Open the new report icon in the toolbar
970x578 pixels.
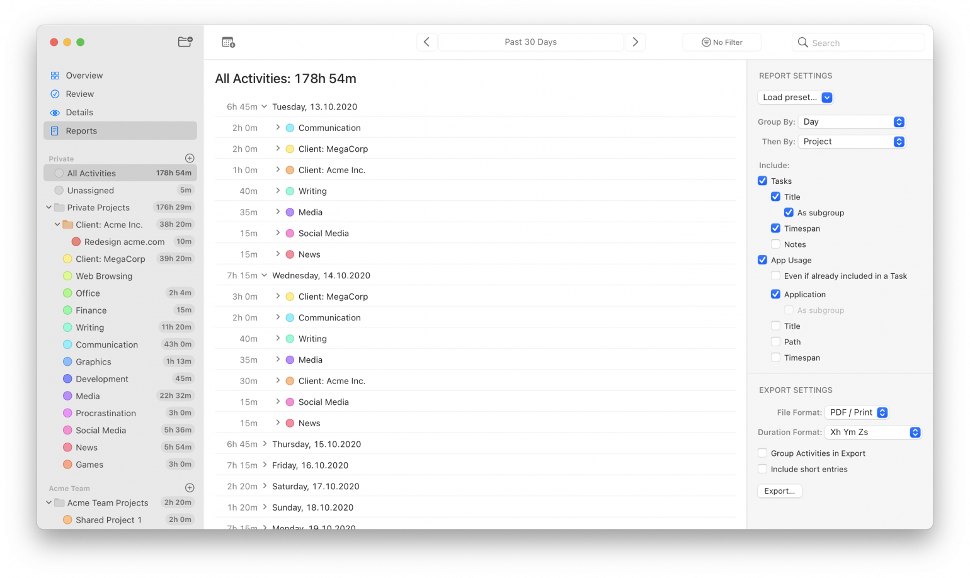point(228,42)
